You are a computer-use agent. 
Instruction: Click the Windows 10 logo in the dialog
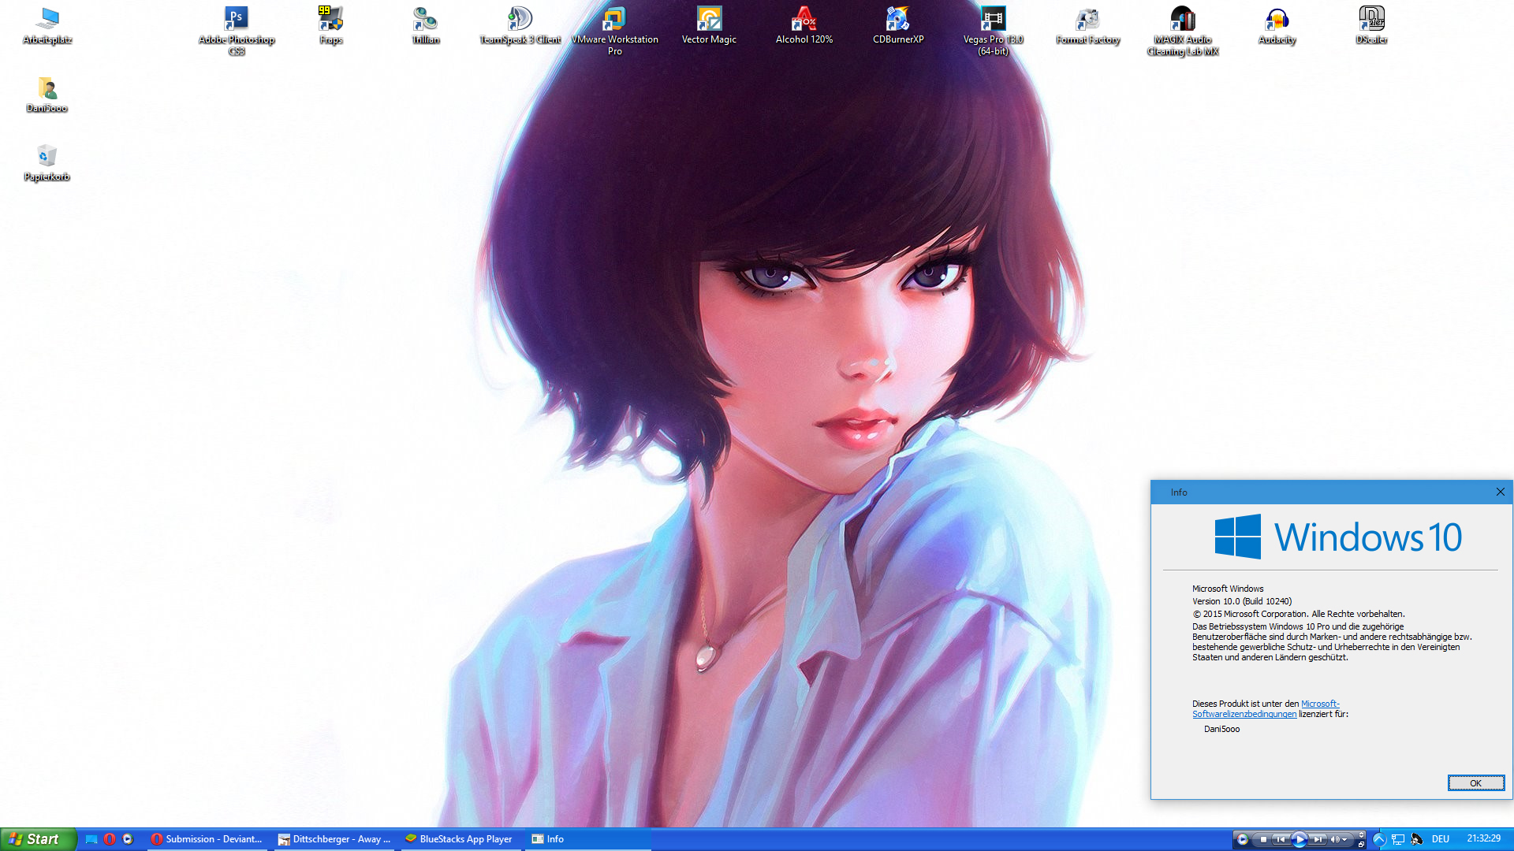[1338, 537]
